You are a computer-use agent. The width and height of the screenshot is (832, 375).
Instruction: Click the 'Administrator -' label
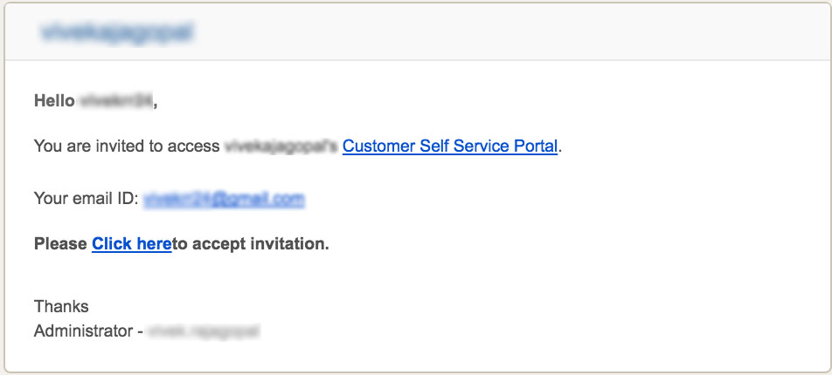[x=88, y=331]
